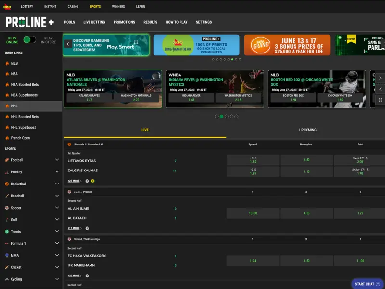Click stats icon under Lietuvos Rytas match
The height and width of the screenshot is (289, 385).
[87, 181]
